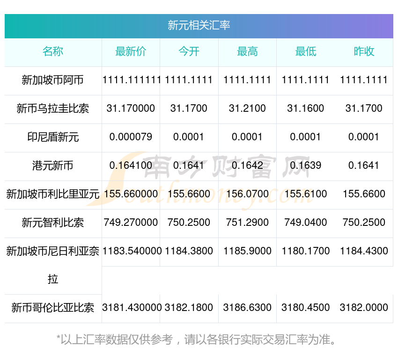Screen dimensions: 398x354
Task: Click latest price 31.170000
Action: coord(131,108)
